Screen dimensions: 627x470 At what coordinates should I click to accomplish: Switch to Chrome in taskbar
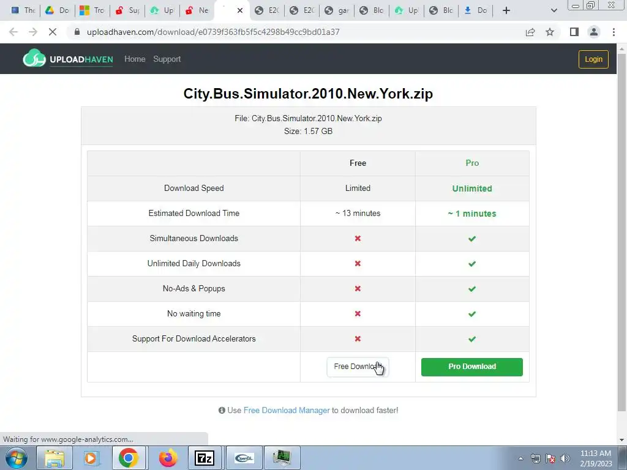tap(129, 458)
